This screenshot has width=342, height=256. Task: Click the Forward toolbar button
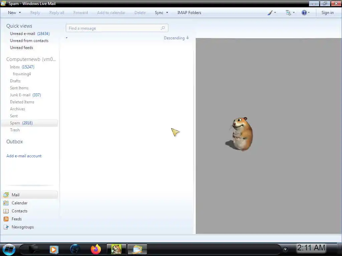click(80, 13)
